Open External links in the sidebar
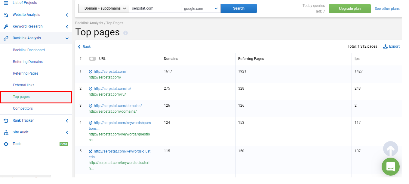Screen dimensions: 409x184 [x=23, y=85]
